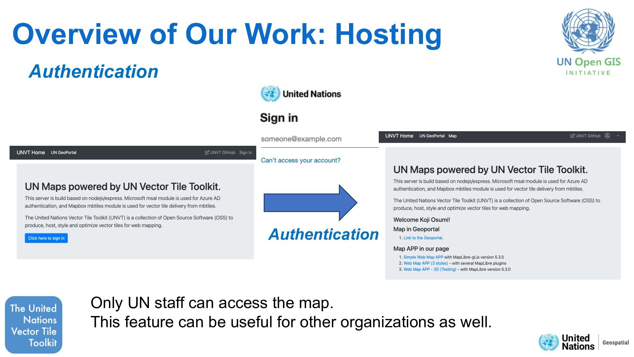Open Link to the Geoportal
The image size is (634, 357).
point(422,238)
